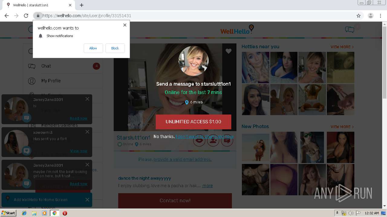Bookmark this page with the star icon
The height and width of the screenshot is (217, 387).
pyautogui.click(x=359, y=16)
